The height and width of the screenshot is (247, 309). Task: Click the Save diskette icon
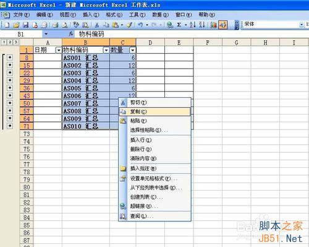25,25
